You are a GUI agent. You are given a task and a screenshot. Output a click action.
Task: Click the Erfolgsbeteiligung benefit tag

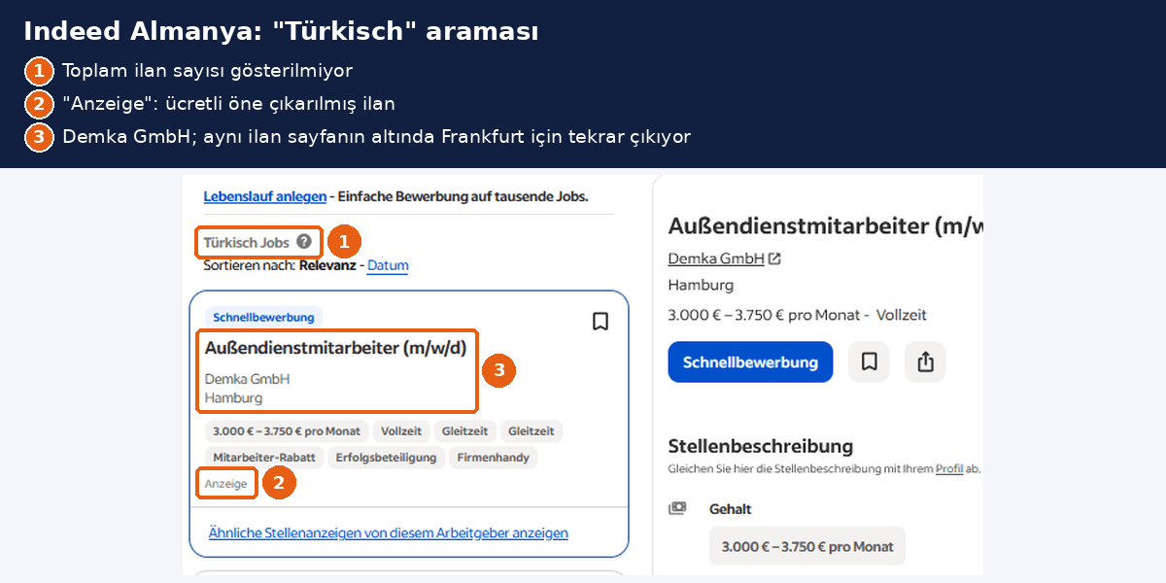[386, 457]
